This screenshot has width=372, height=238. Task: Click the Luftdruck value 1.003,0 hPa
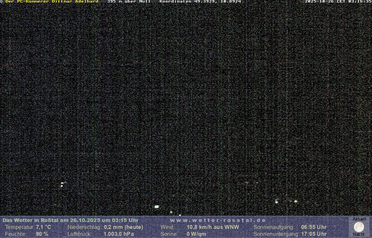(x=118, y=234)
